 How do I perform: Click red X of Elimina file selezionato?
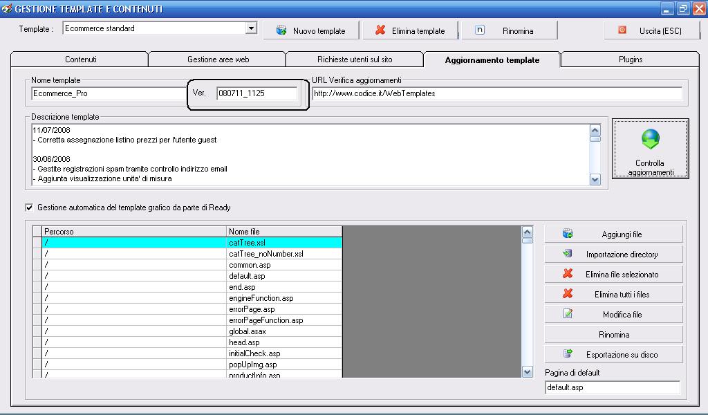coord(568,273)
